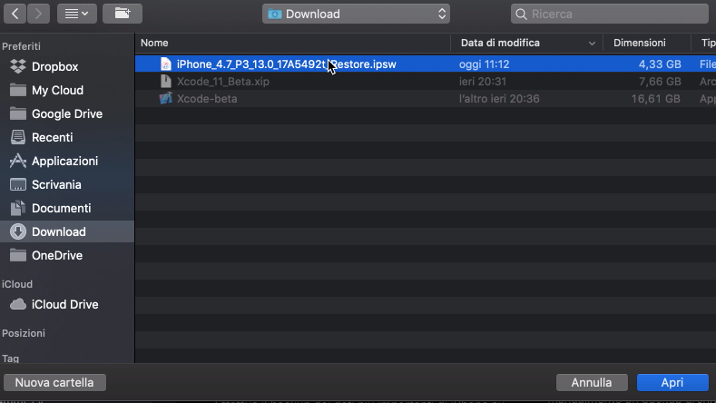Select the Xcode_11_Beta.xip file
This screenshot has width=716, height=403.
[426, 82]
